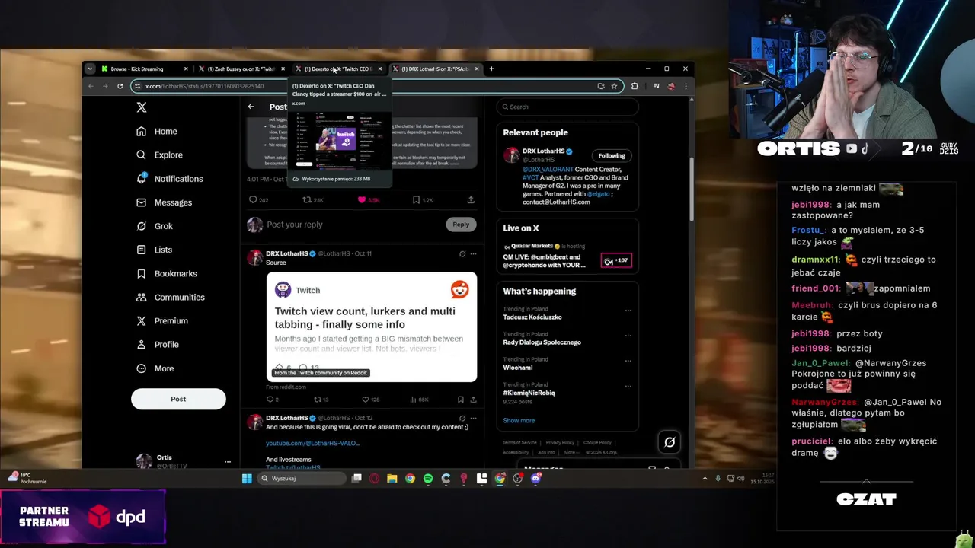Open options for #KłamiąNieRobią trend
This screenshot has width=975, height=548.
coord(628,386)
